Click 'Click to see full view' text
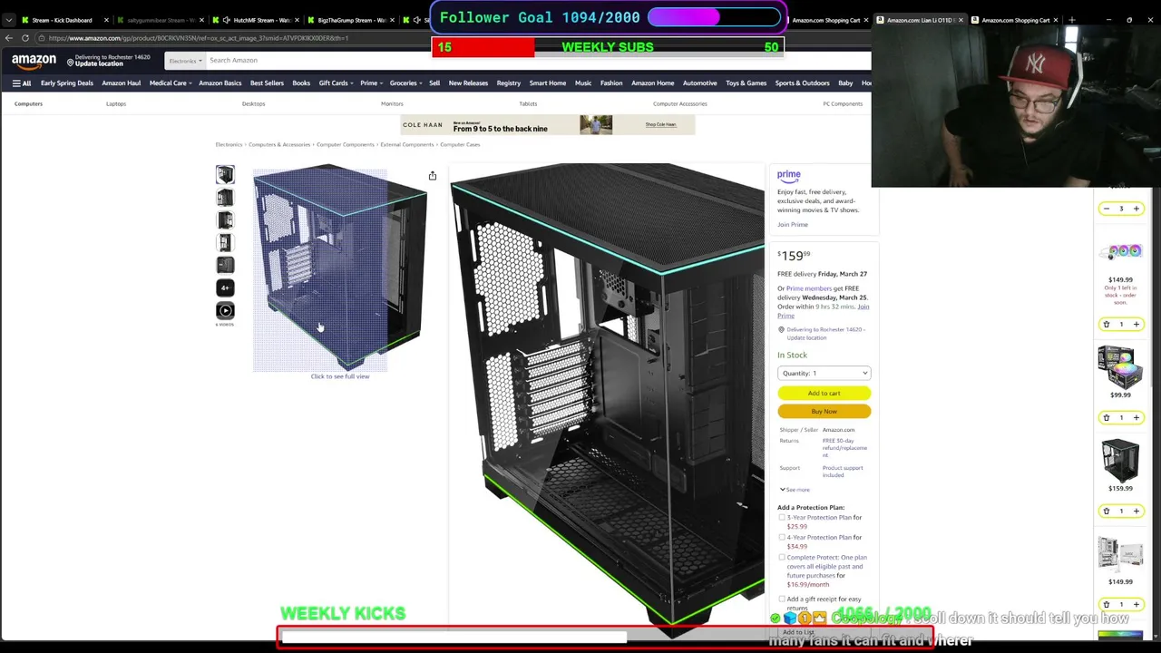Image resolution: width=1161 pixels, height=653 pixels. point(340,376)
